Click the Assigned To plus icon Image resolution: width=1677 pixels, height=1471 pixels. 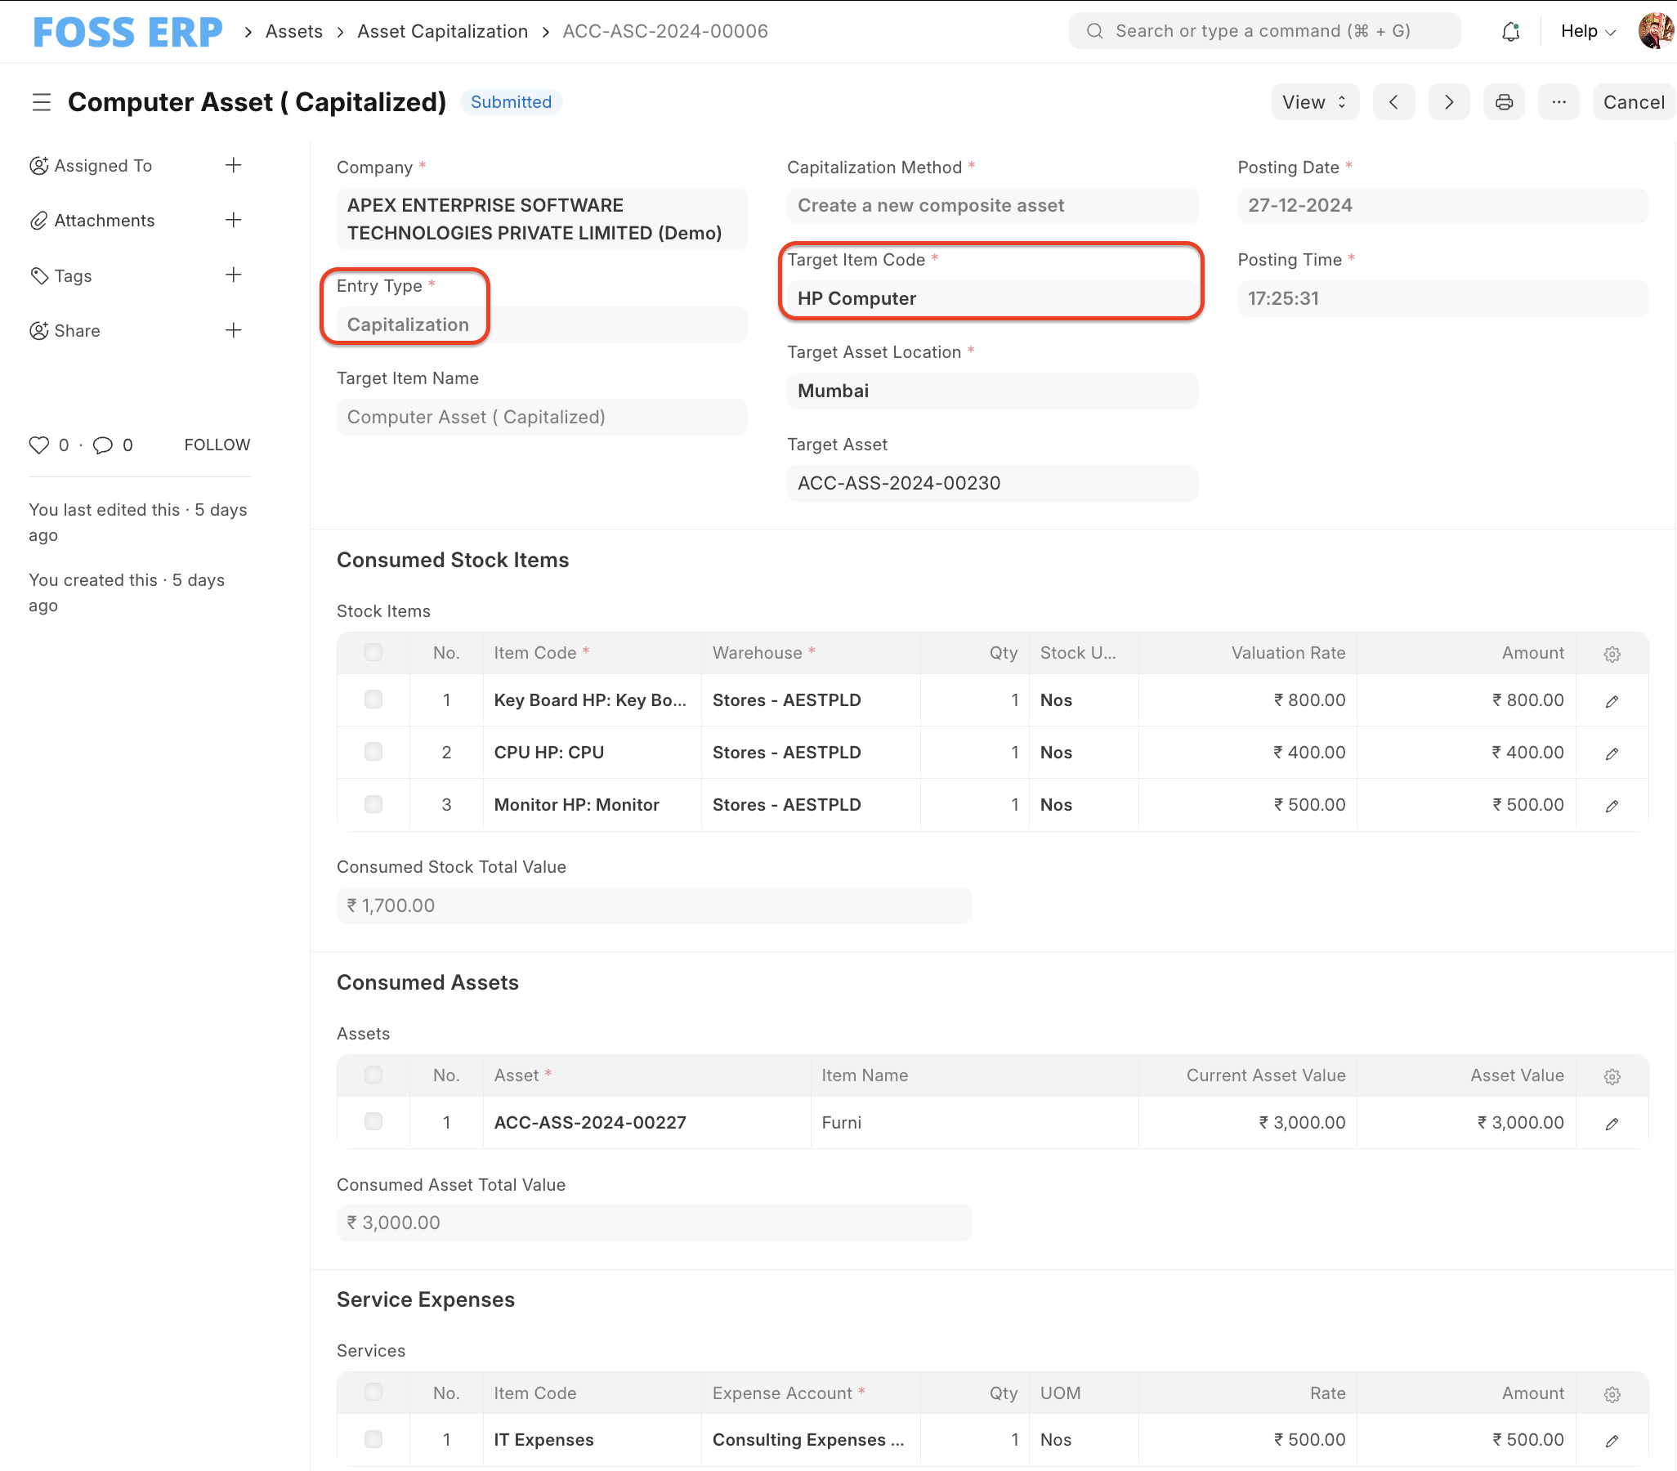point(234,165)
